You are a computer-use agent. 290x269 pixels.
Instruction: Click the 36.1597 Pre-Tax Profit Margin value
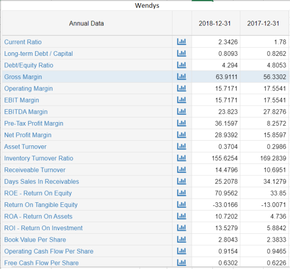[226, 124]
